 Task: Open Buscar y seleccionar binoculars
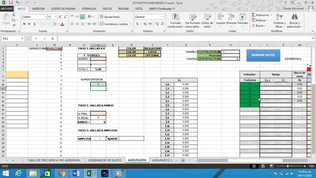[x=294, y=21]
